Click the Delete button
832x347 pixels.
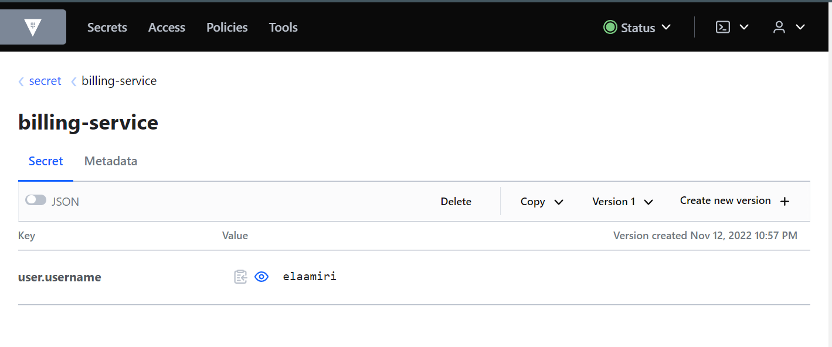(456, 202)
